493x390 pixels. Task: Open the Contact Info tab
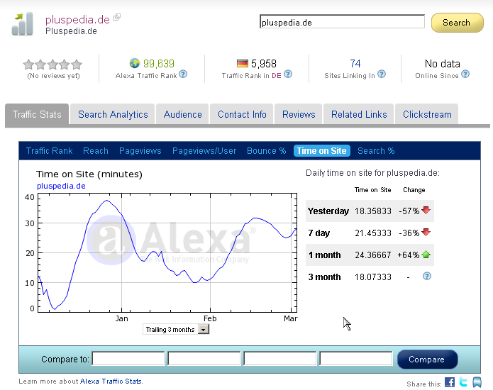tap(242, 114)
